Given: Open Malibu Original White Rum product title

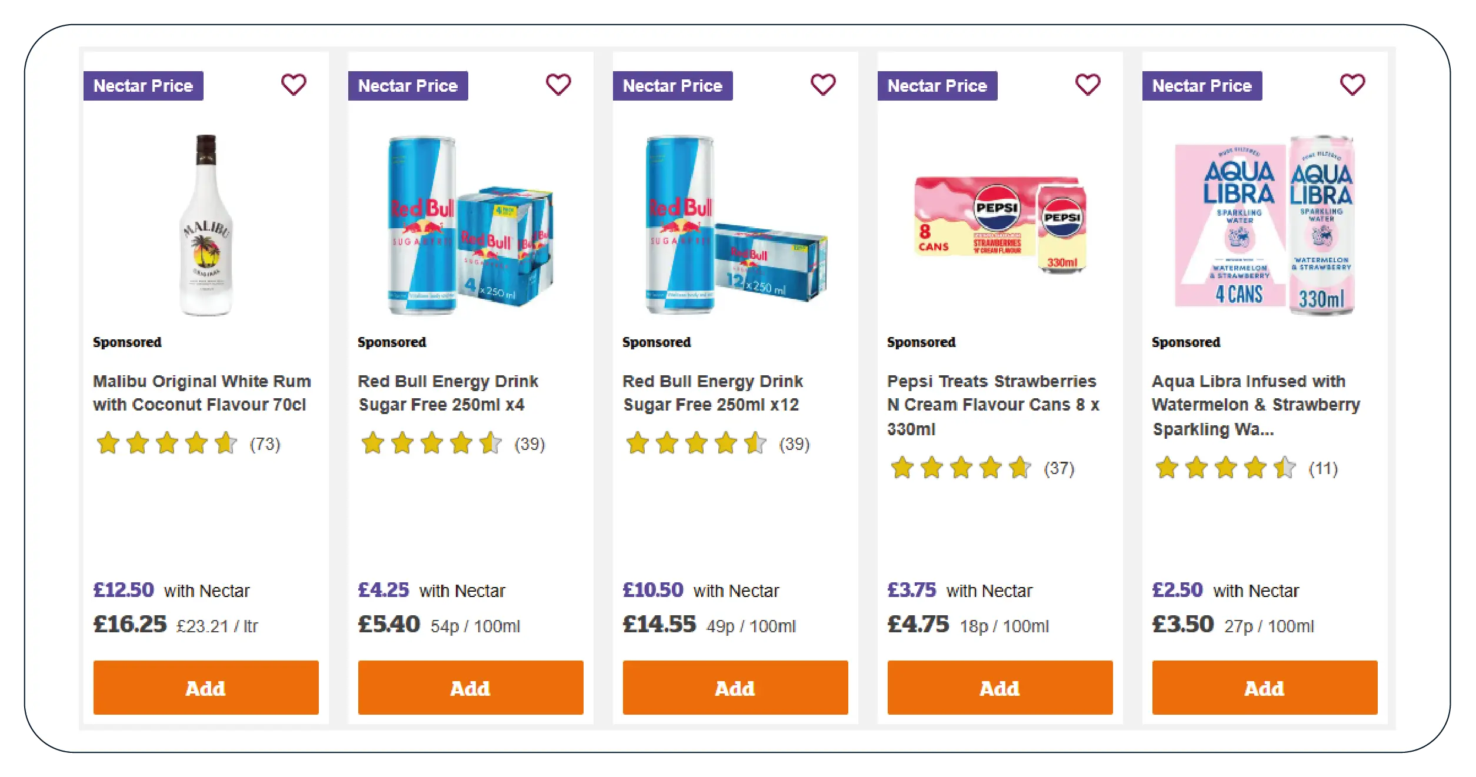Looking at the screenshot, I should (202, 393).
